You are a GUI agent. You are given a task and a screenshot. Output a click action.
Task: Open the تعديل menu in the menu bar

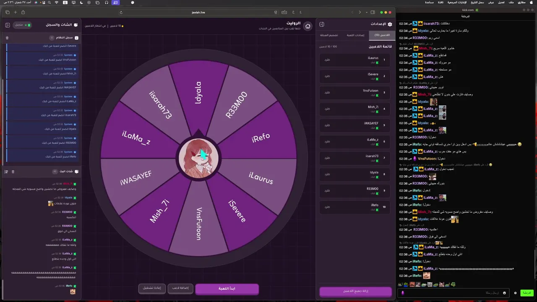(x=501, y=3)
